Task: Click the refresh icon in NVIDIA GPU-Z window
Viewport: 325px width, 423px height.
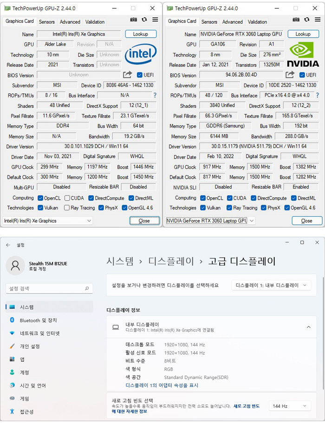Action: click(x=306, y=20)
